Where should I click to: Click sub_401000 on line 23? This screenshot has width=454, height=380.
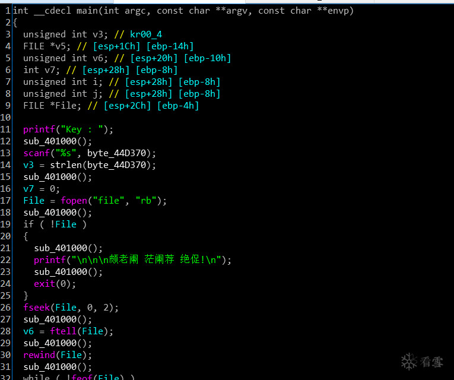tap(61, 272)
